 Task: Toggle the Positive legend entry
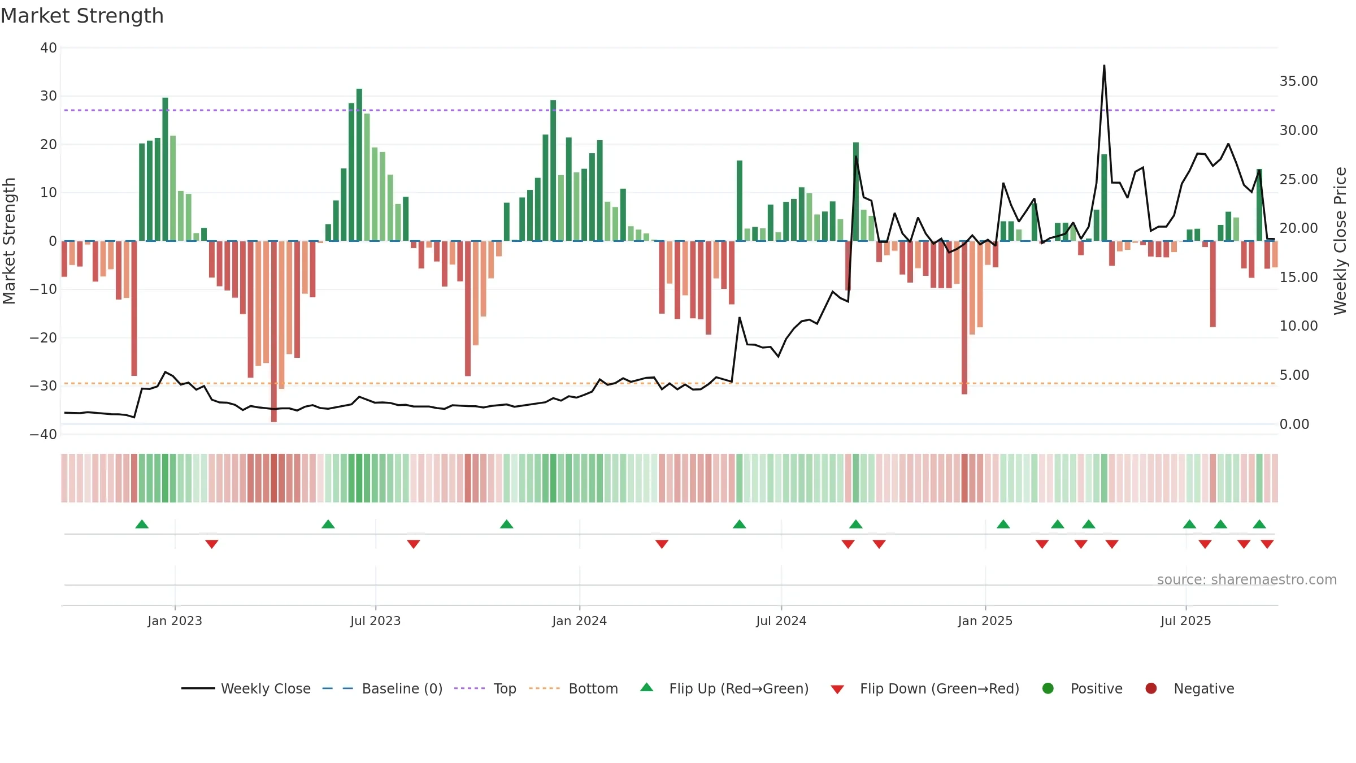1082,688
